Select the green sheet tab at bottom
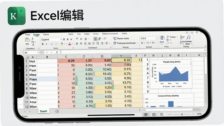The height and width of the screenshot is (126, 224). click(x=44, y=111)
